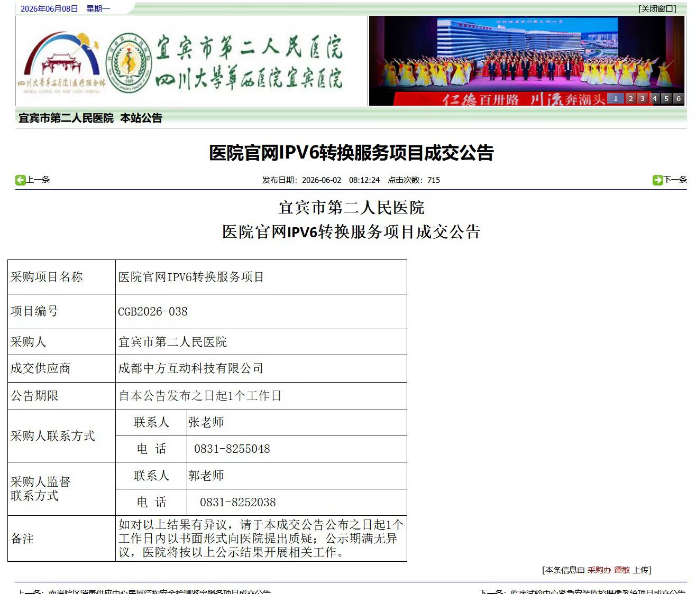The image size is (696, 594).
Task: Select slideshow page 6 indicator
Action: 678,98
